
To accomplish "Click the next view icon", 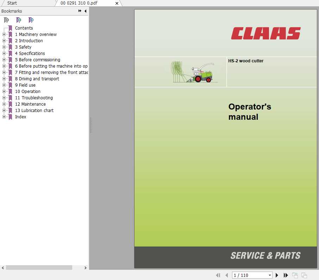I will (304, 275).
